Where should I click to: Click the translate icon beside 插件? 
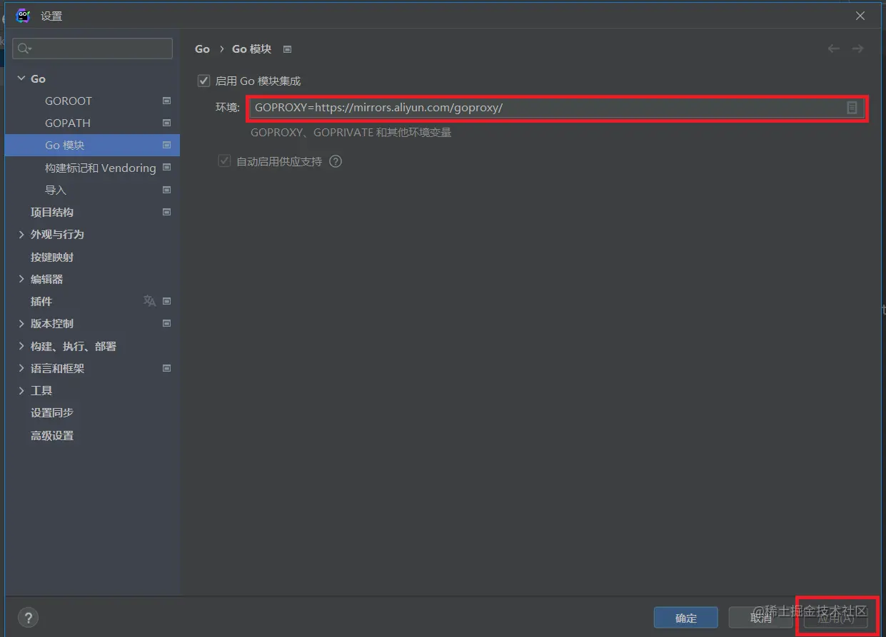pos(149,301)
